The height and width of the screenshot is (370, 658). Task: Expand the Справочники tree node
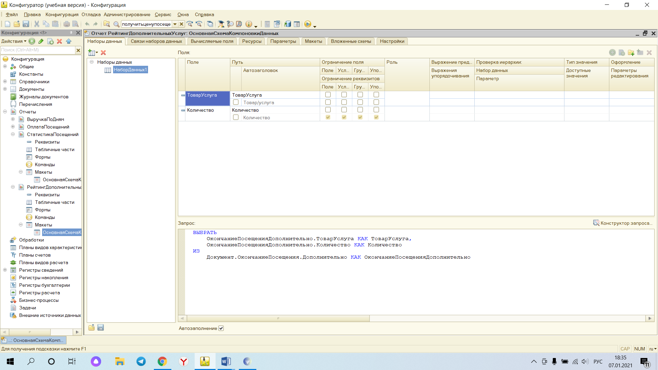5,82
